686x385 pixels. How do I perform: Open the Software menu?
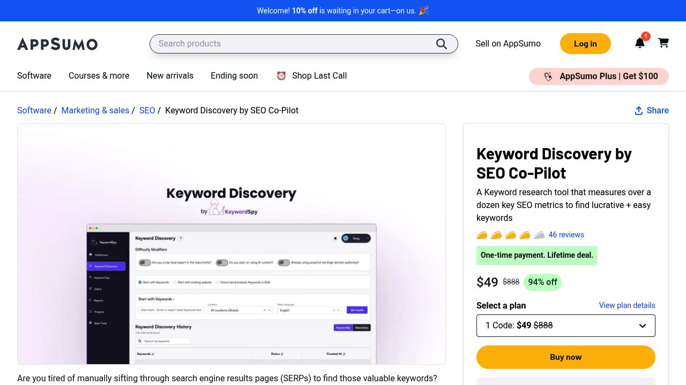(34, 76)
